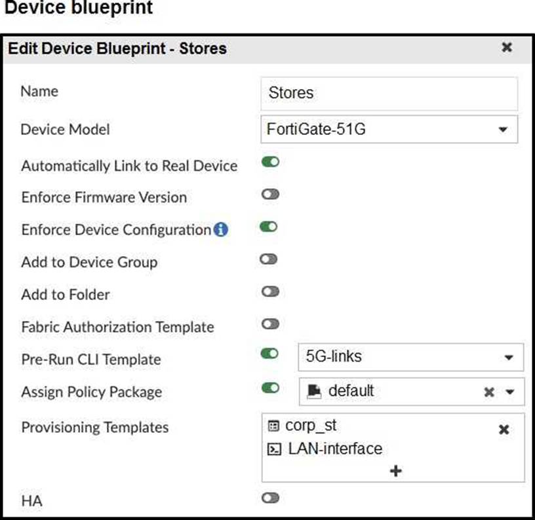Open the Device Model FortiGate-51G dropdown
Image resolution: width=535 pixels, height=520 pixels.
[x=502, y=130]
